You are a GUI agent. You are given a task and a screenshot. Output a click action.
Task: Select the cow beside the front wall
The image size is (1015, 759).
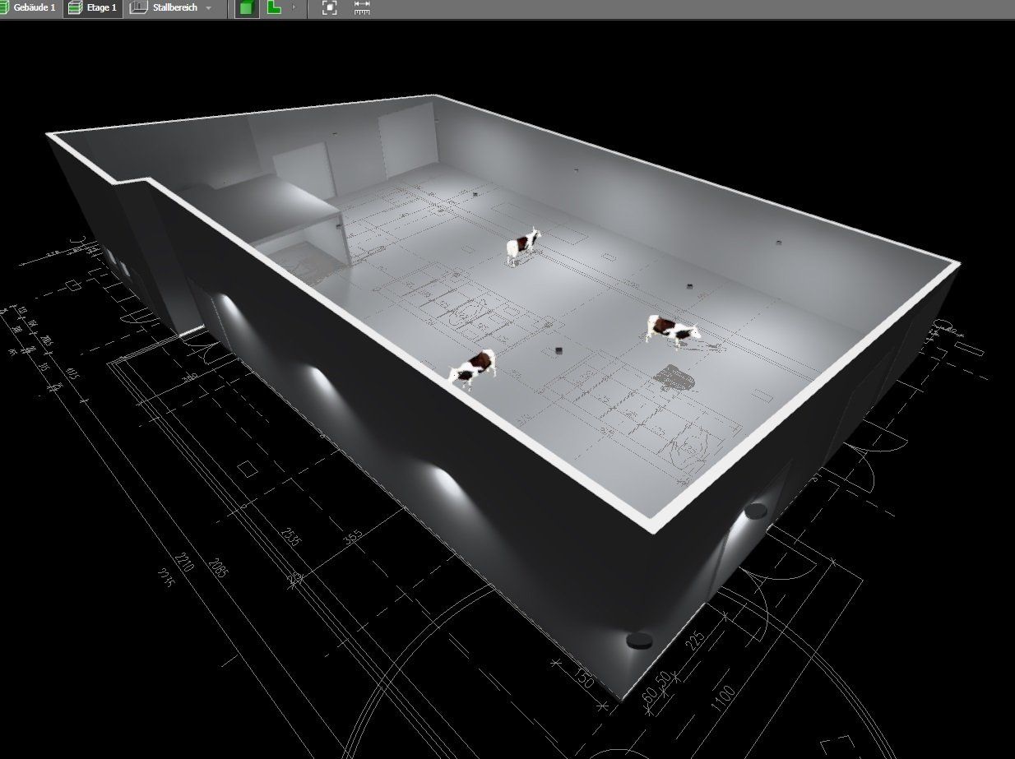(x=473, y=367)
